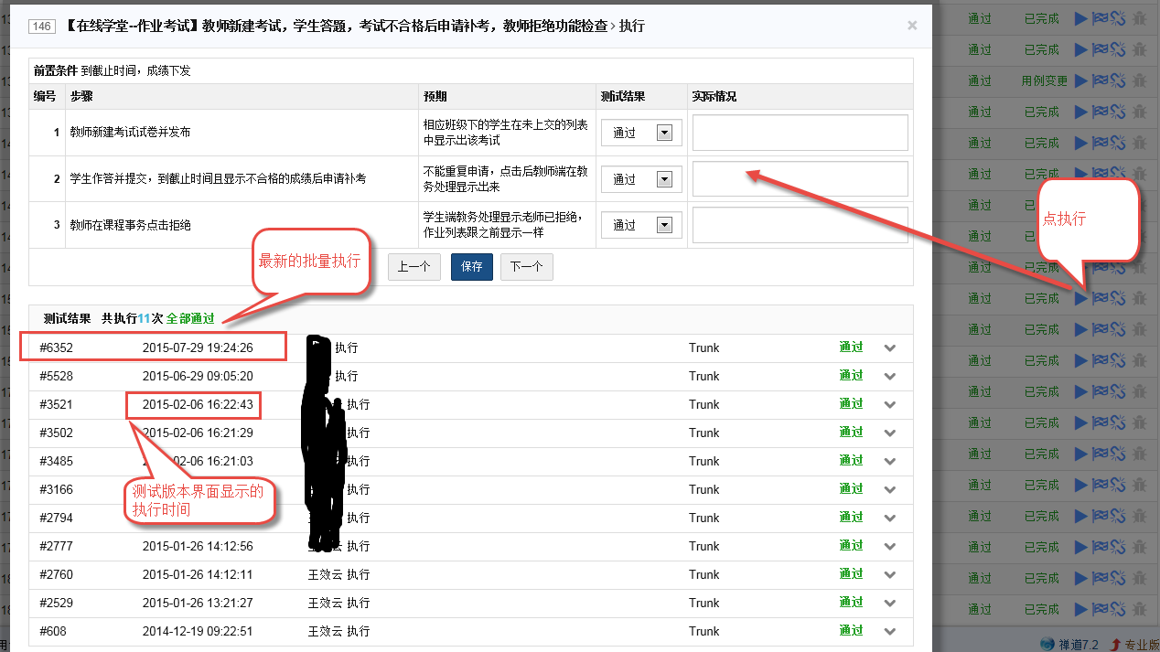Click the result ID #6352
Screen dimensions: 1160x652
[x=56, y=347]
